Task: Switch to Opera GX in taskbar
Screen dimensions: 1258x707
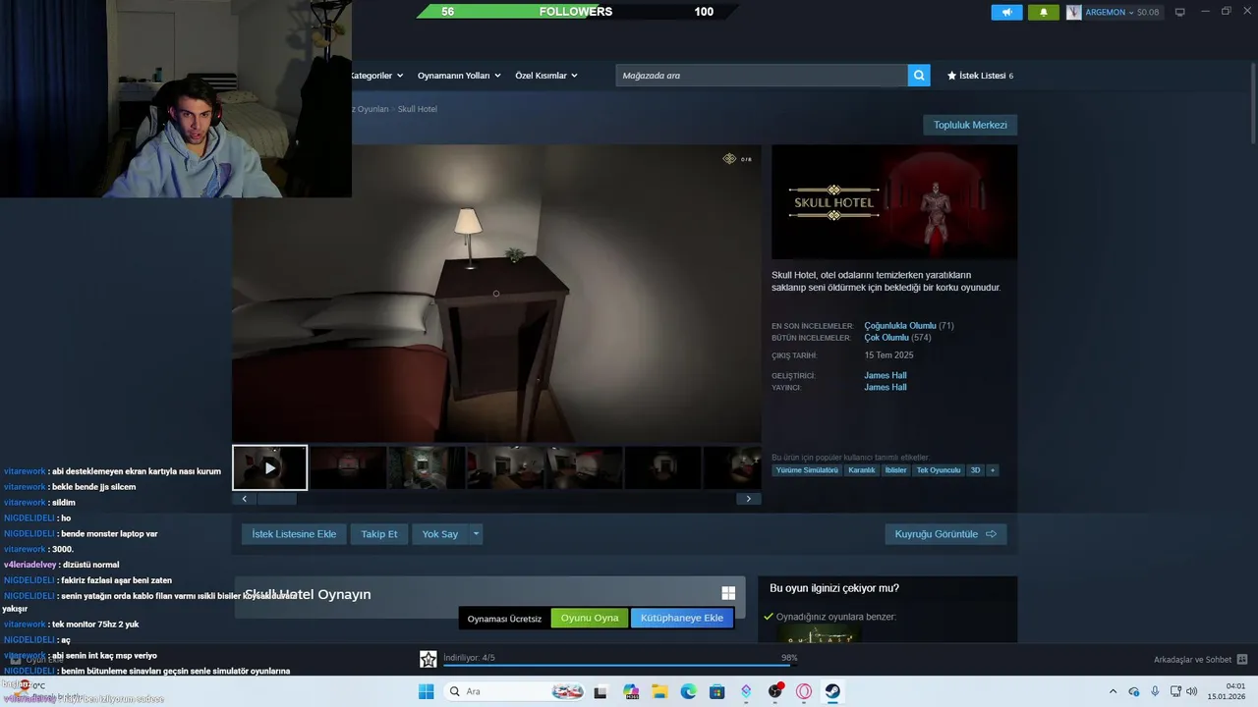Action: click(x=804, y=691)
